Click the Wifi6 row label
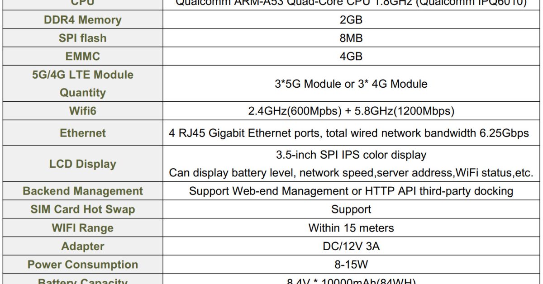 point(82,110)
